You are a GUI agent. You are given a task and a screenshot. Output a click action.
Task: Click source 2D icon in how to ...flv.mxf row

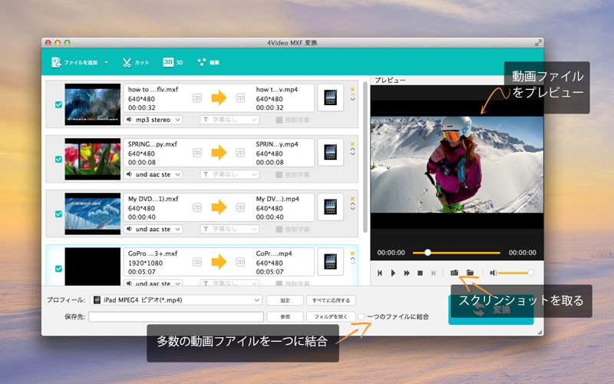coord(197,98)
